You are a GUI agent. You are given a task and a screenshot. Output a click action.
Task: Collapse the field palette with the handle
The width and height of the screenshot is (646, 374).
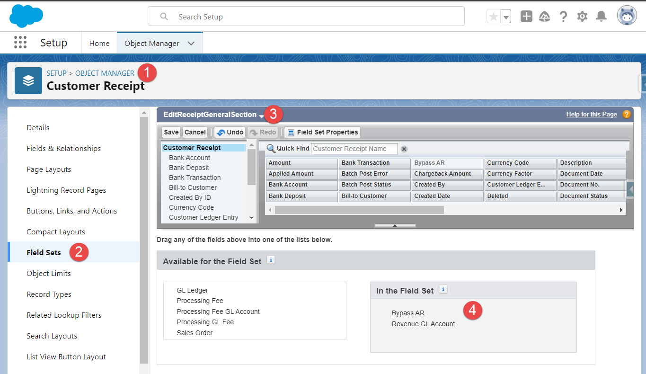coord(395,226)
